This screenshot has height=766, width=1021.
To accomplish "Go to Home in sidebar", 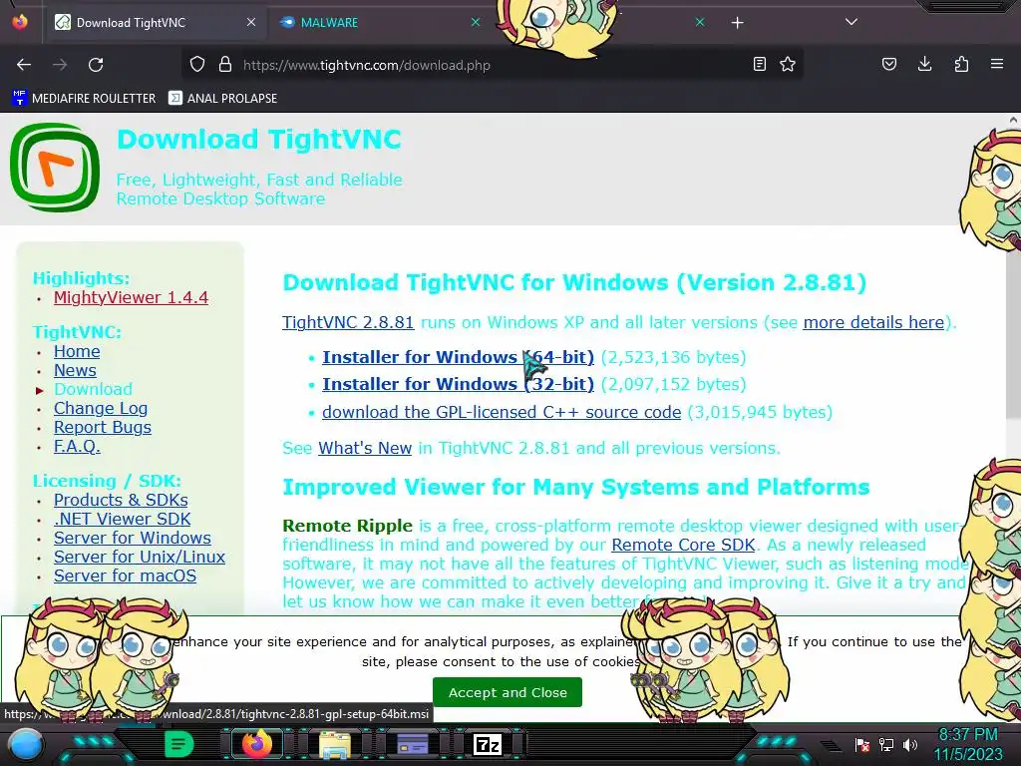I will click(77, 352).
